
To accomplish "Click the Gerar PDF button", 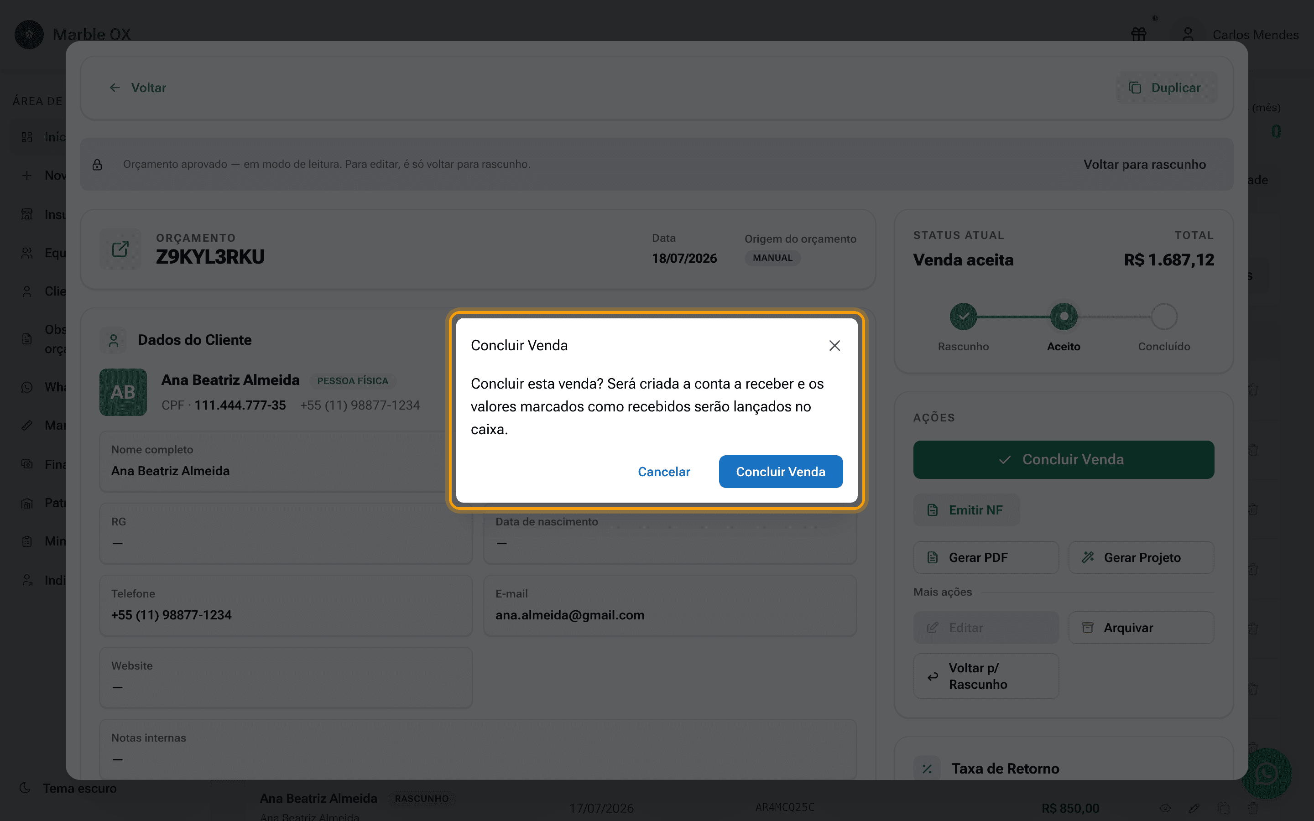I will pos(985,557).
